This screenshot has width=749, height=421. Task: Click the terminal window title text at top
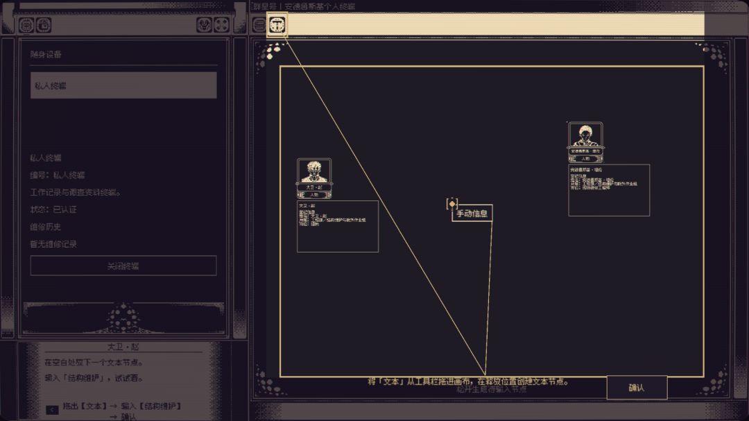(x=304, y=6)
